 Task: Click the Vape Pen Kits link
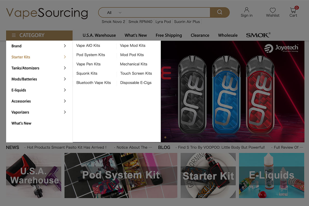click(x=88, y=64)
